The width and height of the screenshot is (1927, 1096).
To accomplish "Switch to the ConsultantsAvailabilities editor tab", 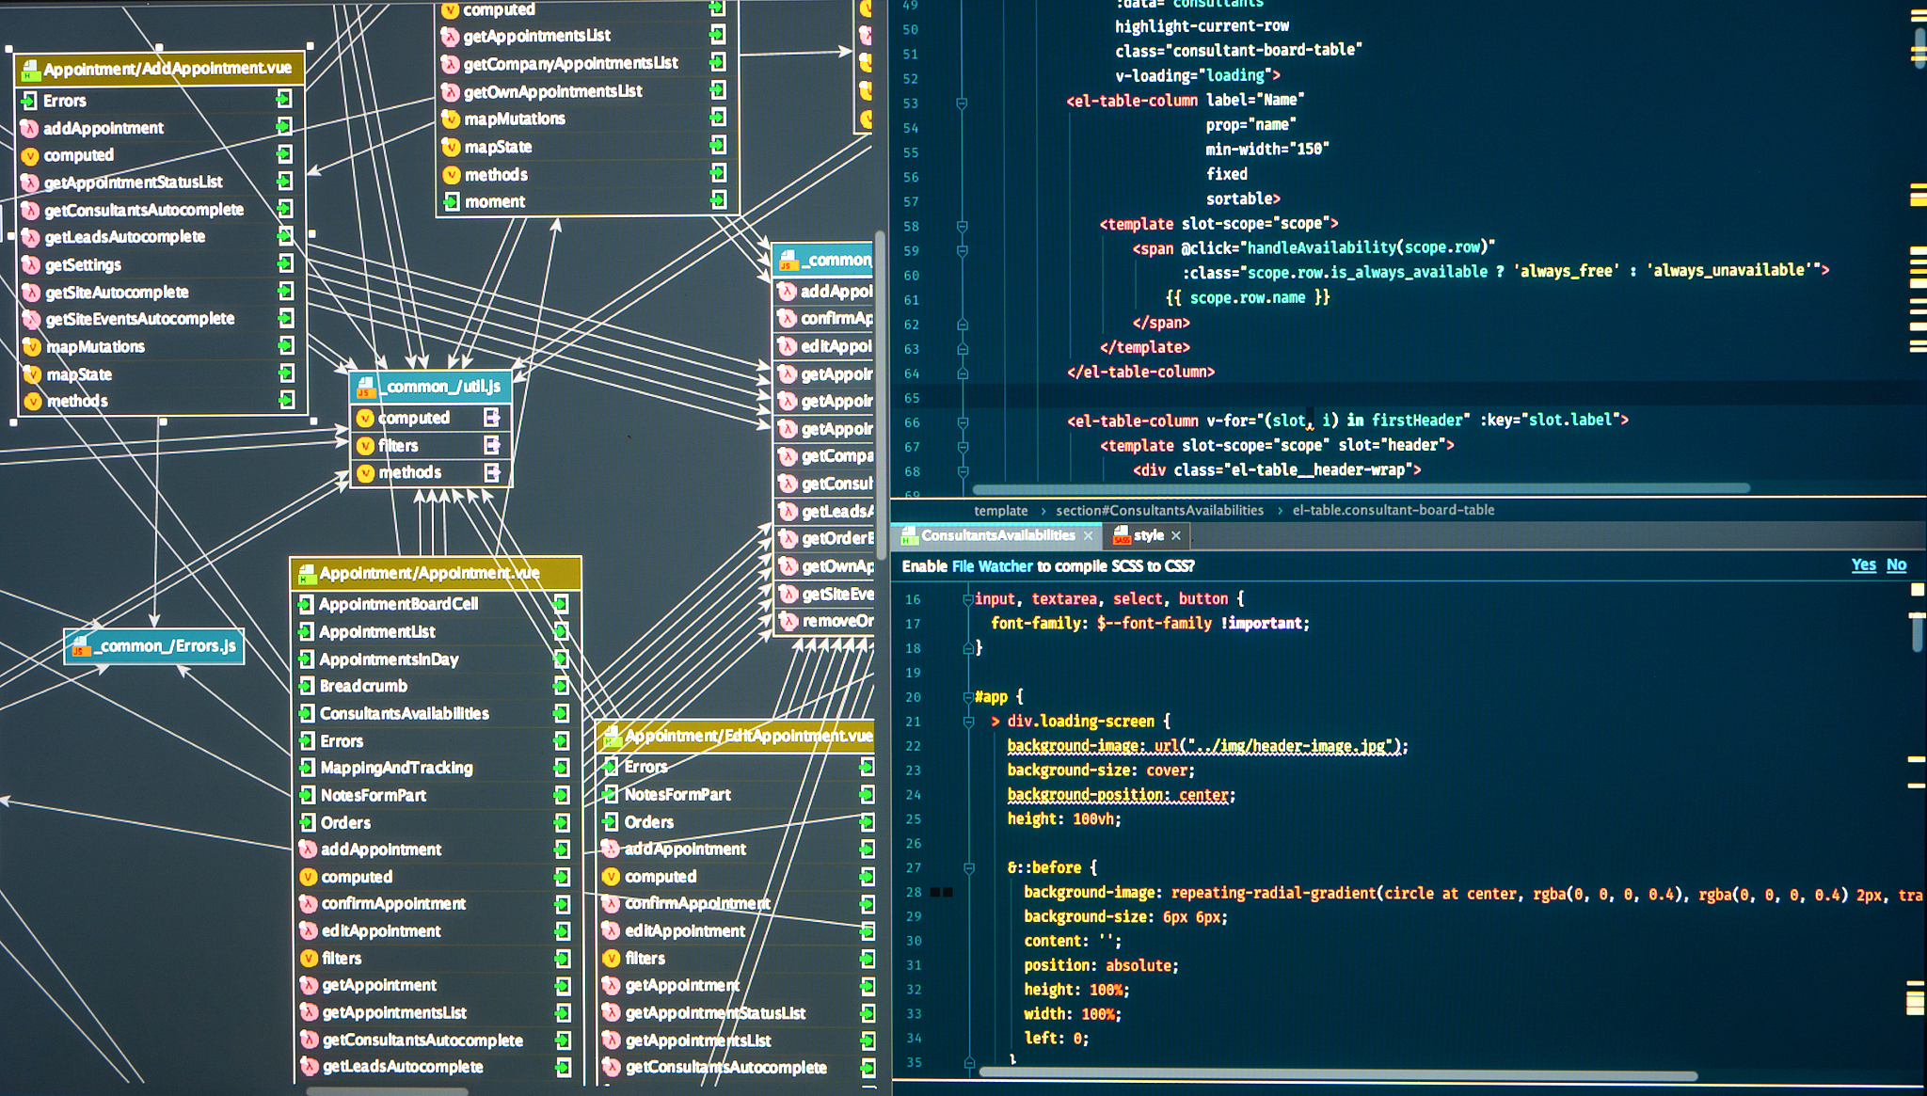I will (997, 535).
